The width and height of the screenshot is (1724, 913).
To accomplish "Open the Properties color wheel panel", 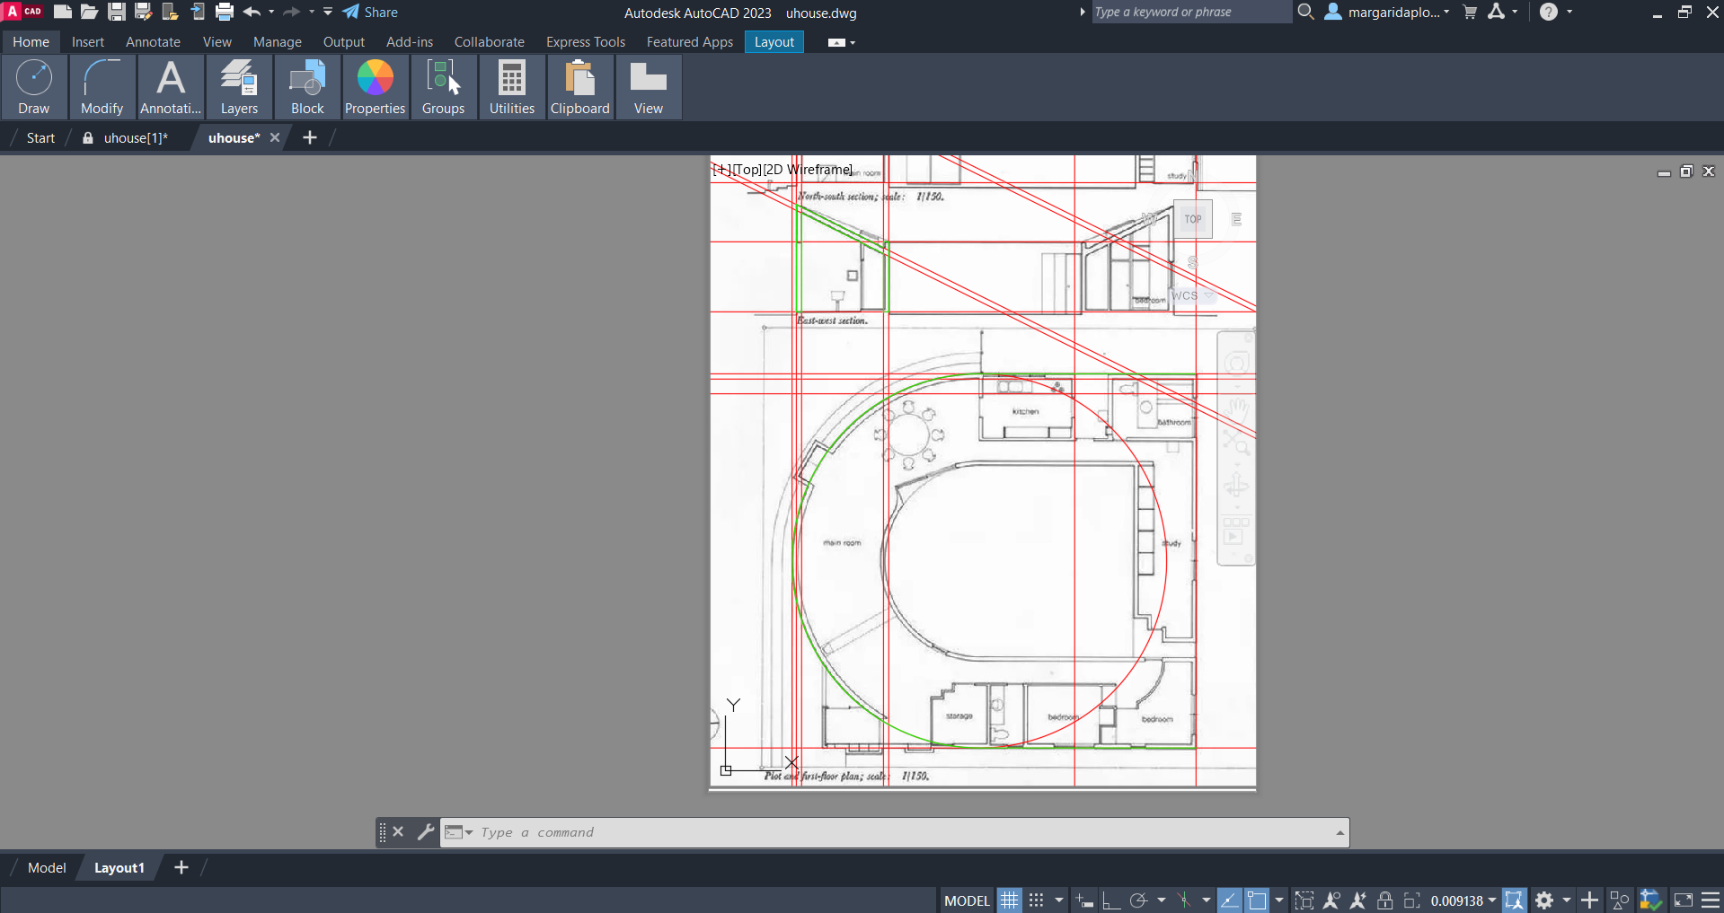I will [376, 87].
